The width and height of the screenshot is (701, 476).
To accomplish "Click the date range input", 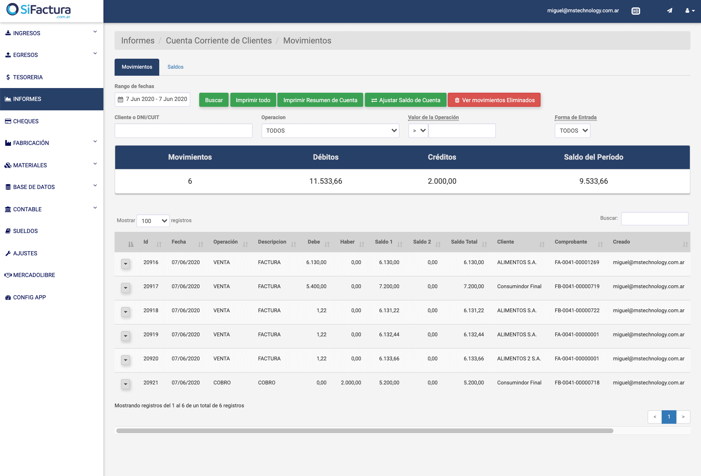I will tap(152, 99).
